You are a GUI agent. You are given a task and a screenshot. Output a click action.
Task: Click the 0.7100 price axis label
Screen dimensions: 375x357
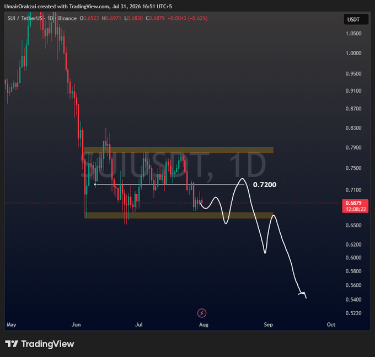[353, 190]
